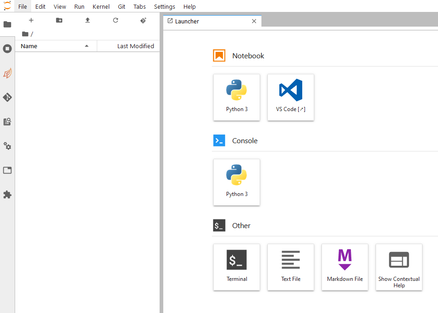Close the Launcher tab
The width and height of the screenshot is (438, 313).
[254, 21]
